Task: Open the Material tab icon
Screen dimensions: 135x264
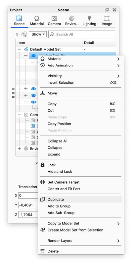Action: point(37,18)
